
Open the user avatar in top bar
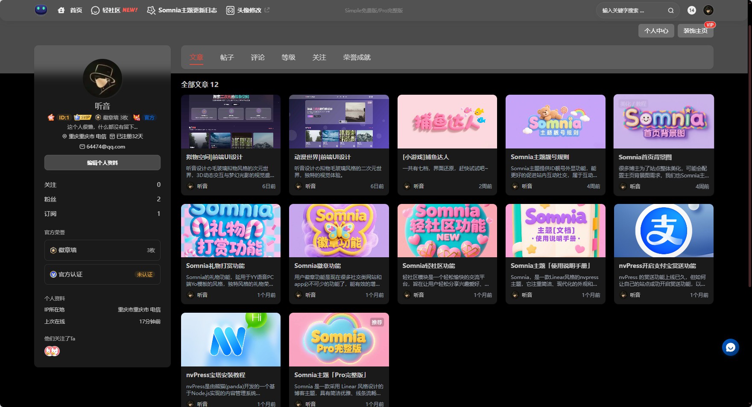(x=708, y=10)
